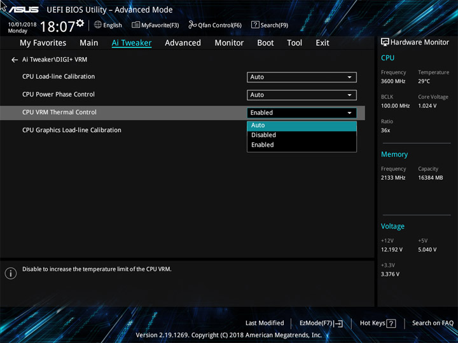
Task: Click the 29°C temperature value
Action: pyautogui.click(x=424, y=81)
